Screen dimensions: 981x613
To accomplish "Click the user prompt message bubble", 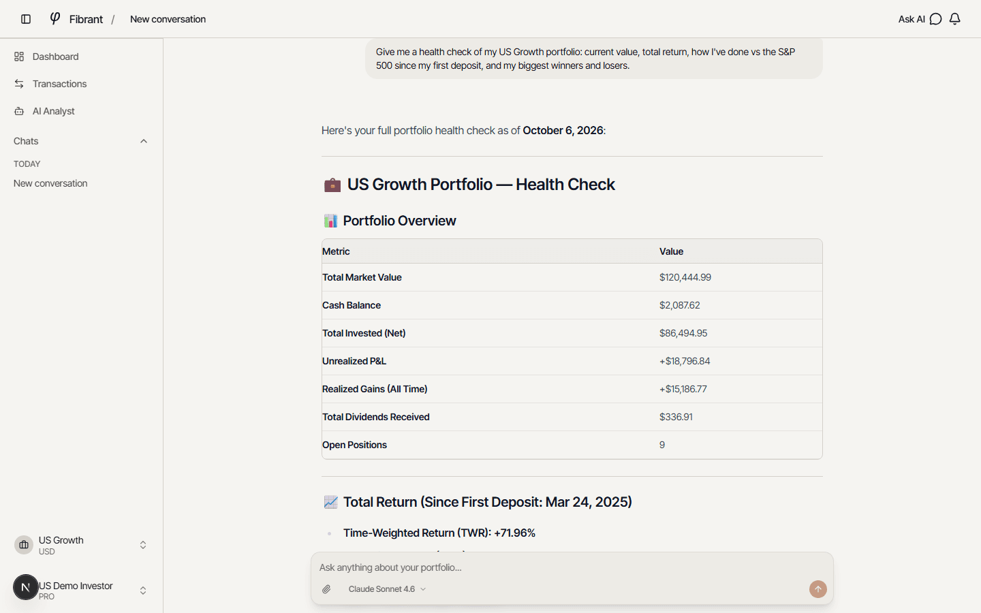I will pos(594,59).
